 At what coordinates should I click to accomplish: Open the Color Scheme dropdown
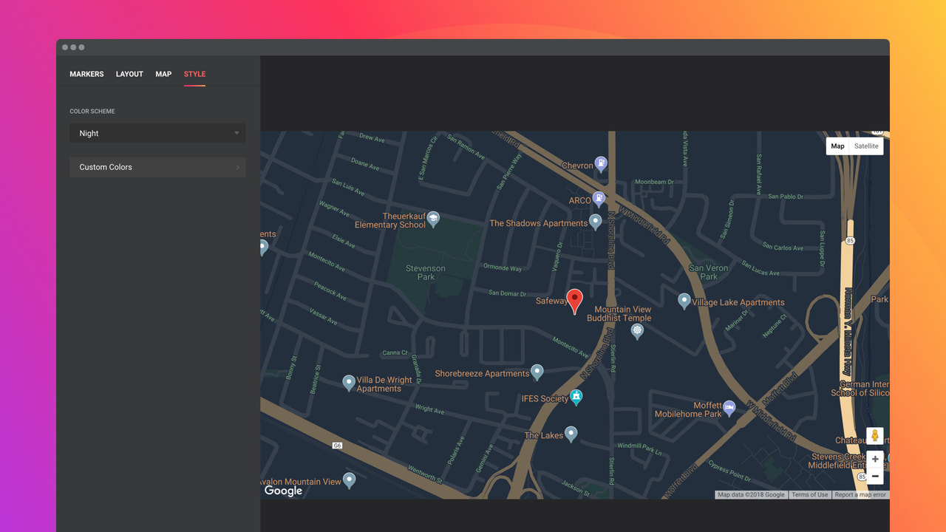pos(157,133)
